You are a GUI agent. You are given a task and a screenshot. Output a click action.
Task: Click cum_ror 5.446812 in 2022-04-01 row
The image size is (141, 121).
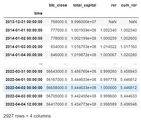128,79
